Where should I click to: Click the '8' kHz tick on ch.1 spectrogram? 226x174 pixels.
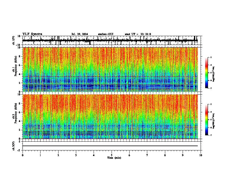coord(20,56)
